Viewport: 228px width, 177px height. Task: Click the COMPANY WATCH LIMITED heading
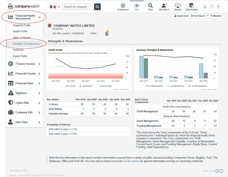click(x=74, y=26)
